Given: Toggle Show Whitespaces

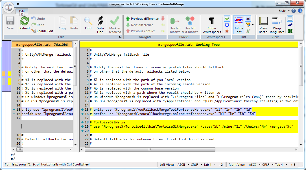Looking at the screenshot, I should [x=212, y=25].
